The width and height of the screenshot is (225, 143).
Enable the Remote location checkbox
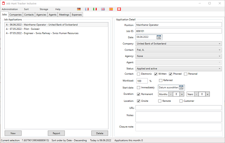pyautogui.click(x=160, y=101)
